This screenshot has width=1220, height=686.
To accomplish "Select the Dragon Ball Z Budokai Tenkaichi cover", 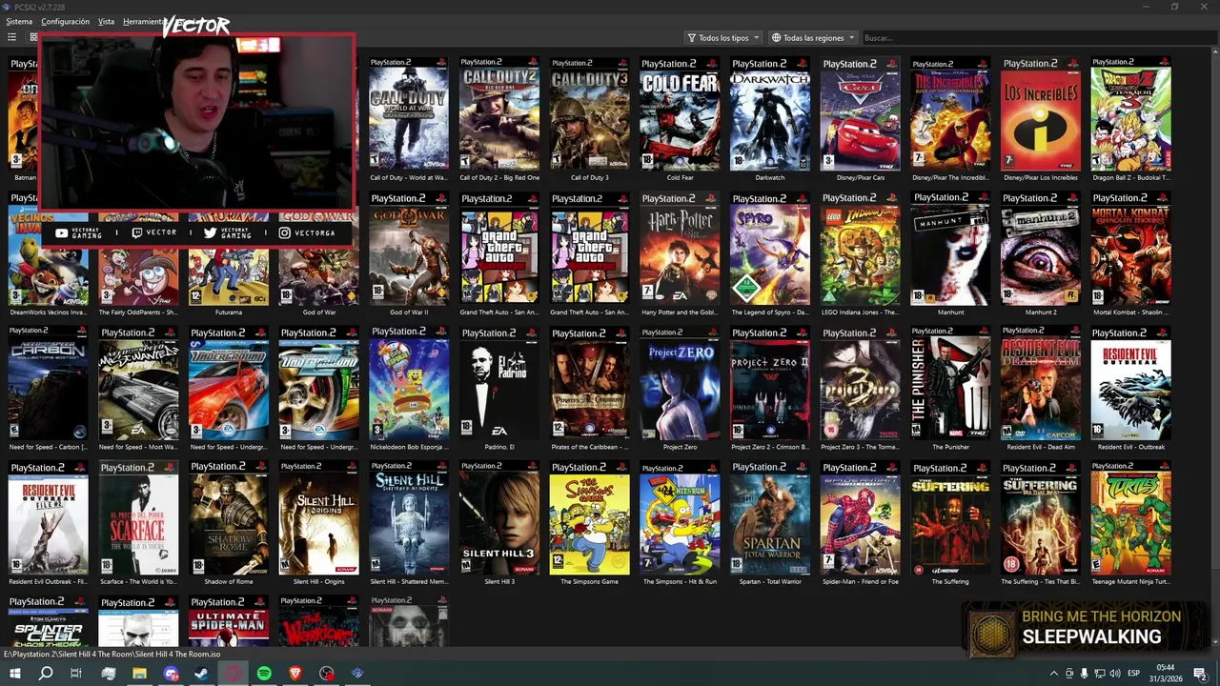I will [1130, 113].
